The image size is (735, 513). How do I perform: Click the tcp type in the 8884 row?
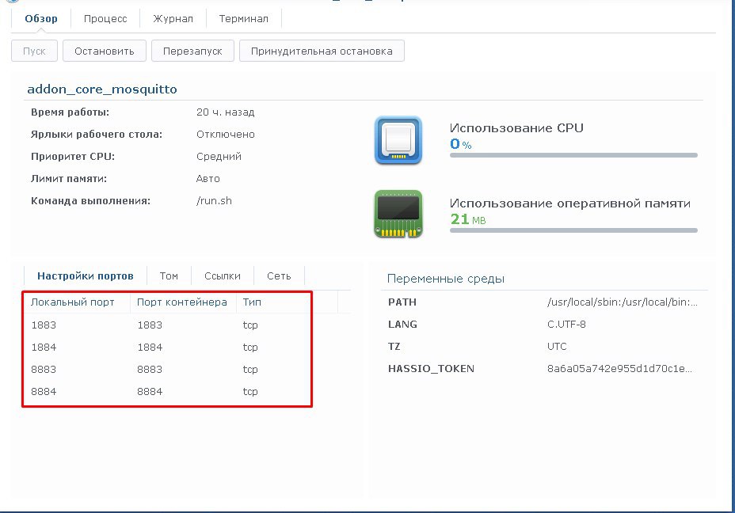[x=250, y=392]
